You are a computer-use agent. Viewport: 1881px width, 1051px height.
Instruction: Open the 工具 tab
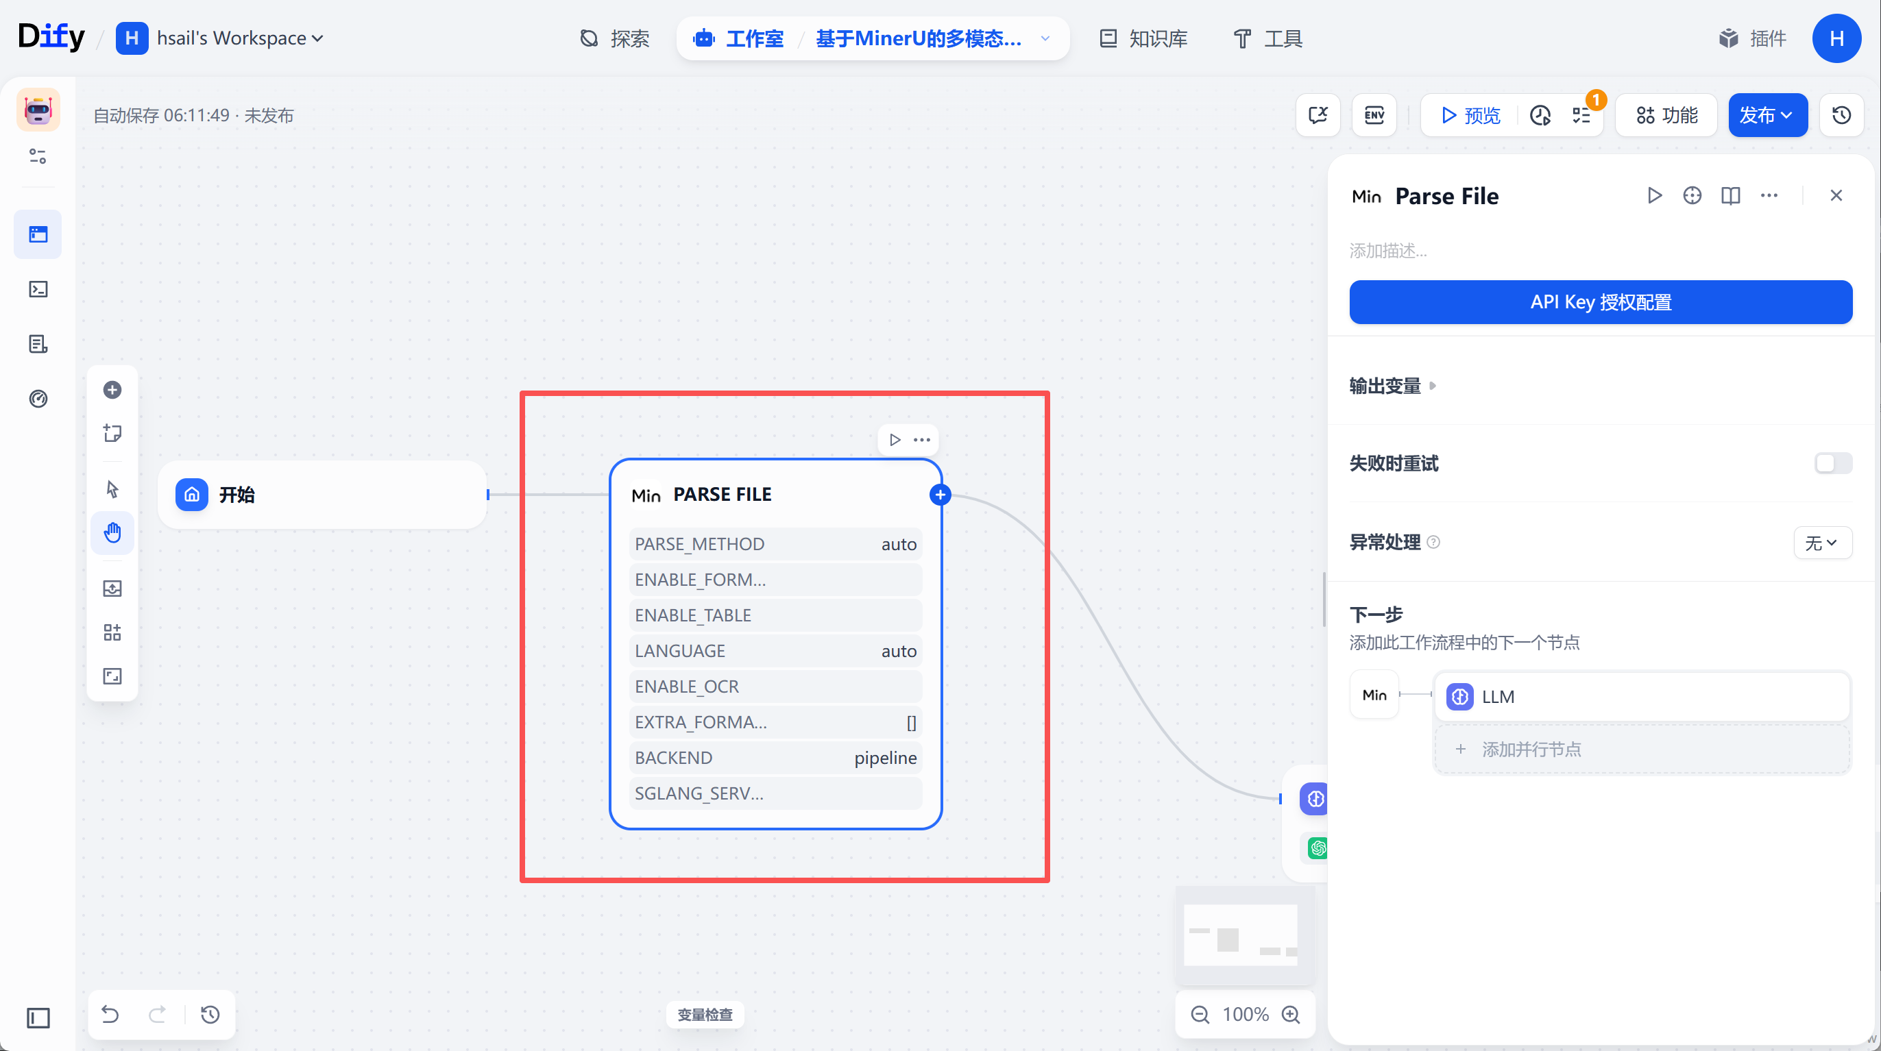1267,38
